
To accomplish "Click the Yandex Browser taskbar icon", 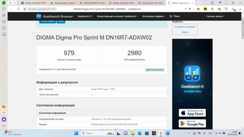I will (161, 133).
